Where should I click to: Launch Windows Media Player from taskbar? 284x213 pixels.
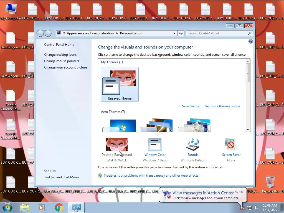[x=42, y=207]
